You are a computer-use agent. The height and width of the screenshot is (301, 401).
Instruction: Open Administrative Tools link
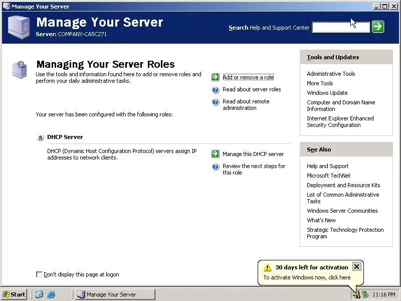pyautogui.click(x=331, y=74)
